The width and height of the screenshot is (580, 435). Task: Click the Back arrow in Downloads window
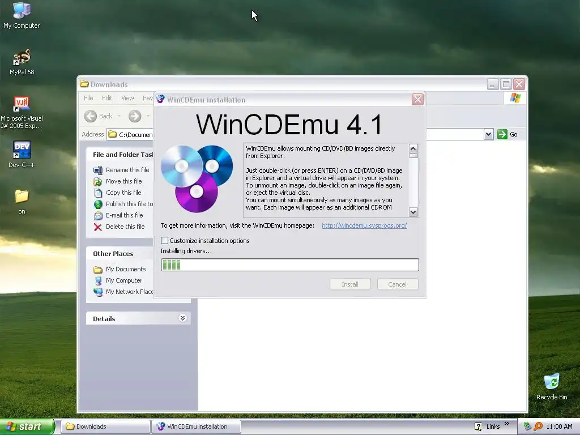91,116
